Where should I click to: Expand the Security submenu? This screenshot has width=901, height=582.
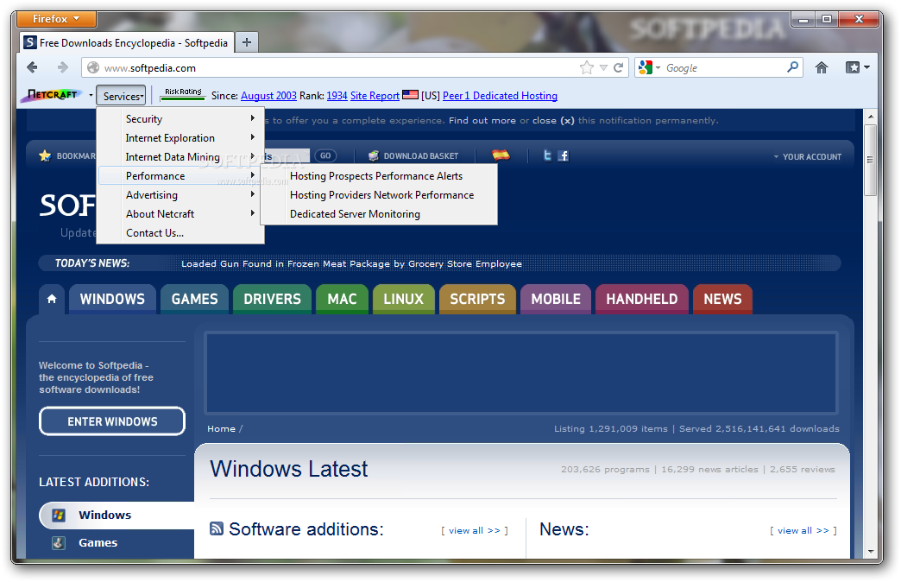pyautogui.click(x=180, y=119)
